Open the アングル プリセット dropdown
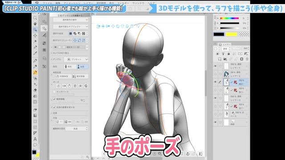This screenshot has height=160, width=285. tap(76, 59)
